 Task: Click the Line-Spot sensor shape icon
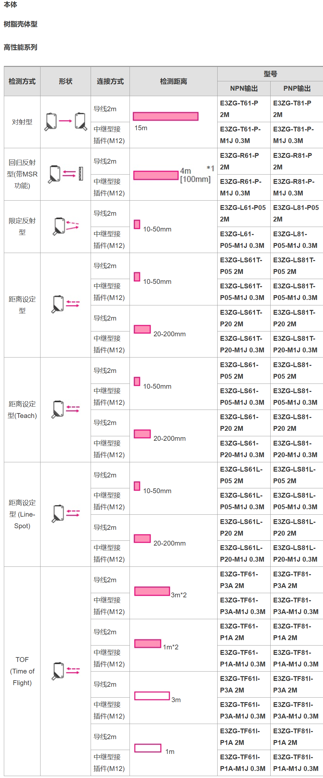66,514
